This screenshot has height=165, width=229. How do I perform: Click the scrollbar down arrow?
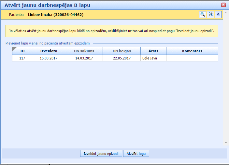[225, 142]
